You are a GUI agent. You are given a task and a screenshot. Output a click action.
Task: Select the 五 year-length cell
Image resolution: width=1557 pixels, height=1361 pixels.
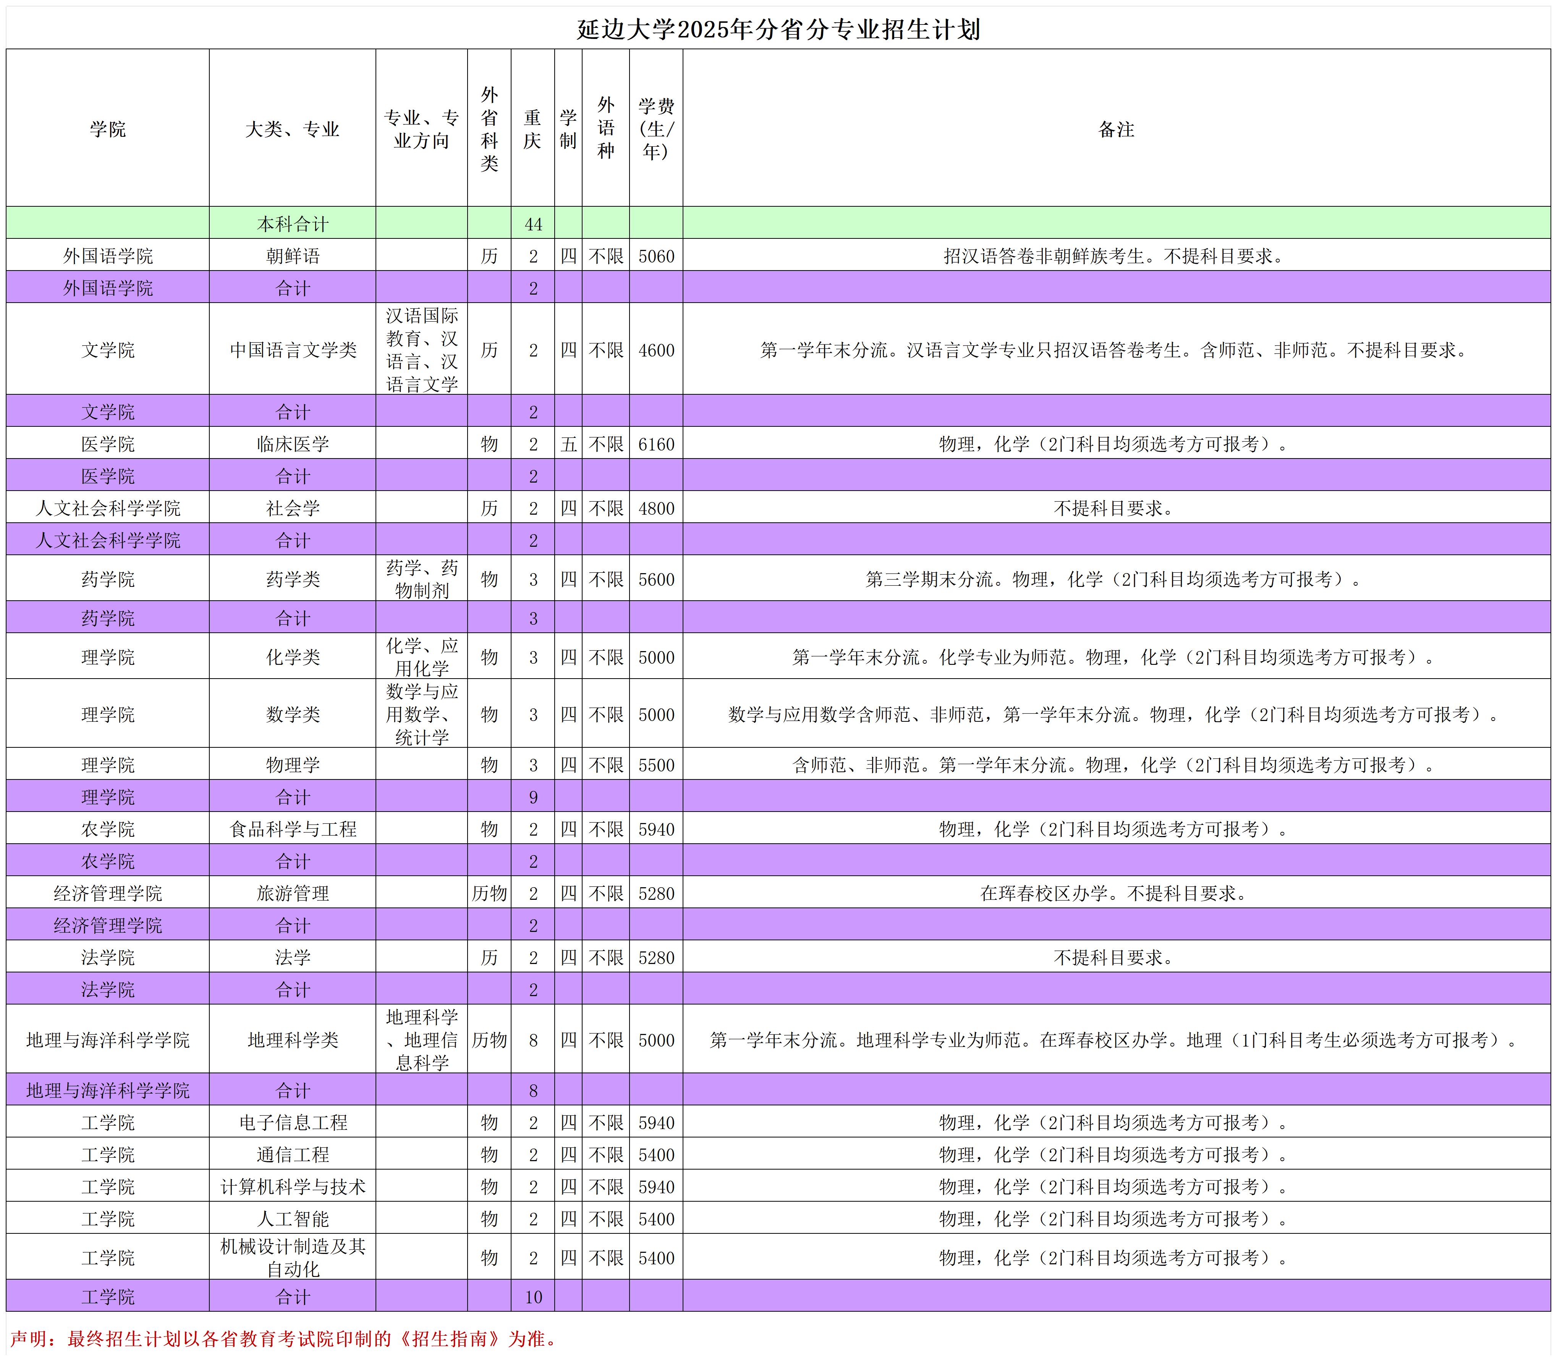(x=568, y=444)
